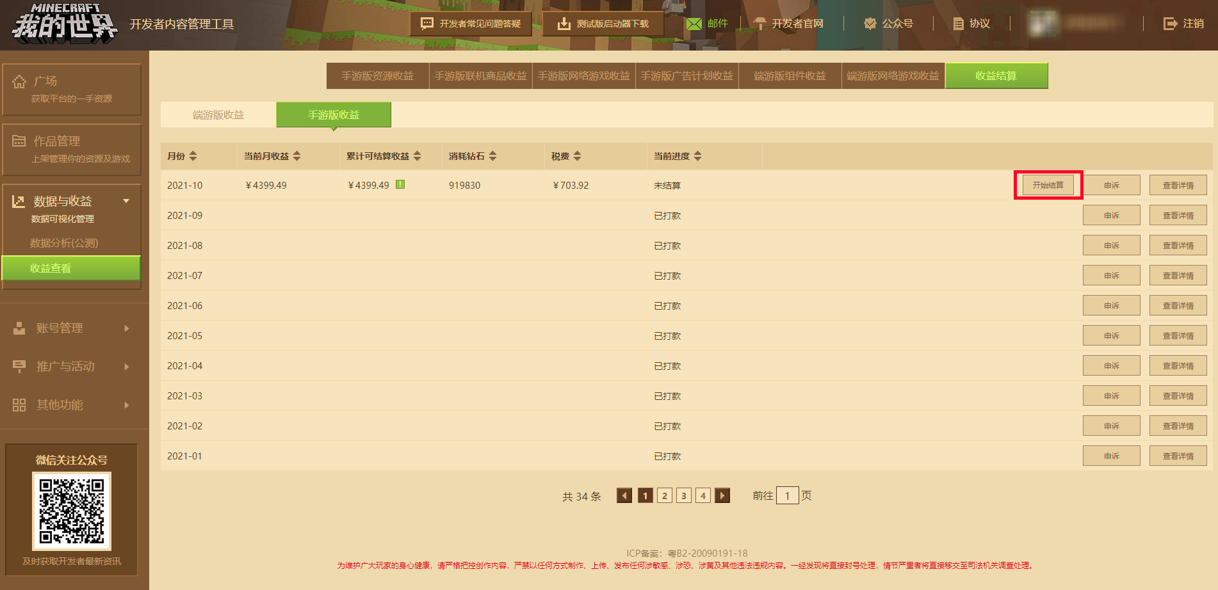
Task: Expand the 账号管理 sidebar menu
Action: click(x=126, y=328)
